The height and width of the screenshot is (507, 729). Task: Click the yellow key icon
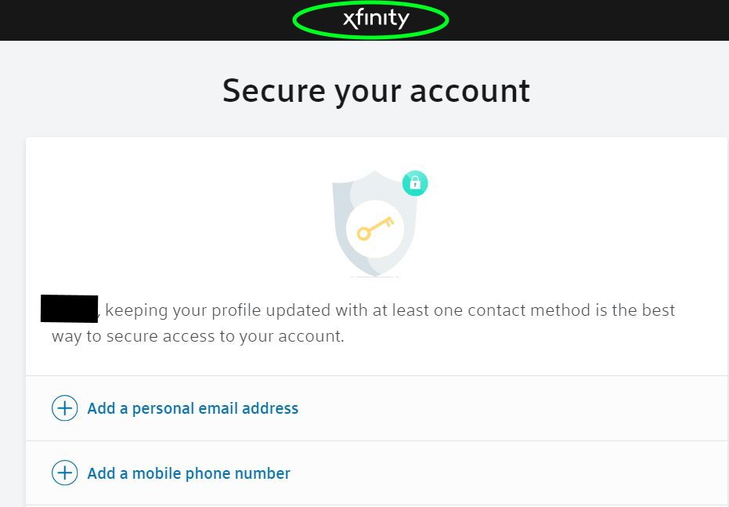375,228
